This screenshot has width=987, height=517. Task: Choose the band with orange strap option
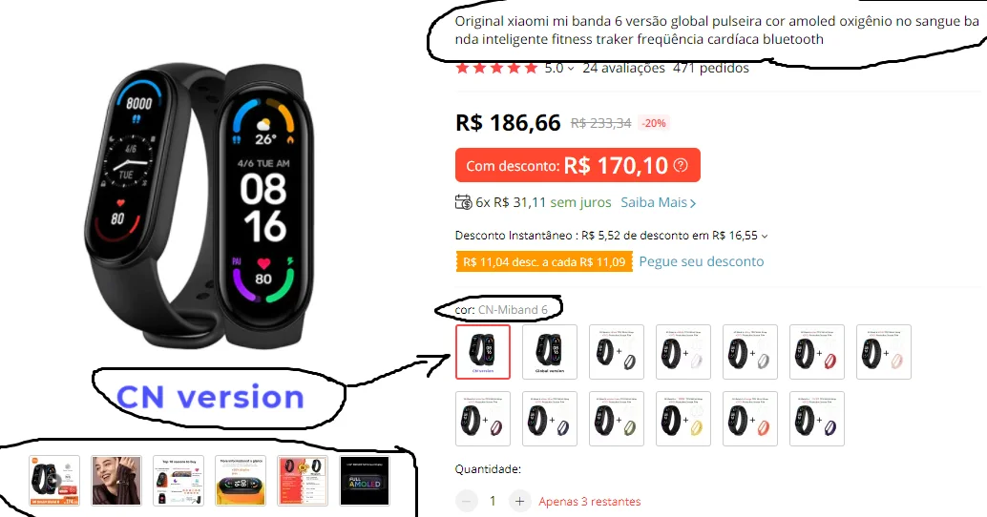coord(750,419)
